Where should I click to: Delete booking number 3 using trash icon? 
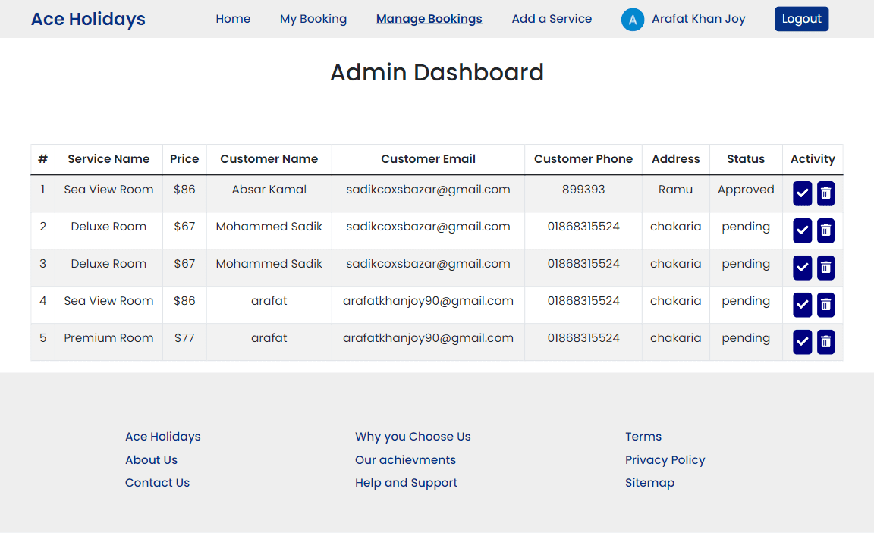point(825,268)
